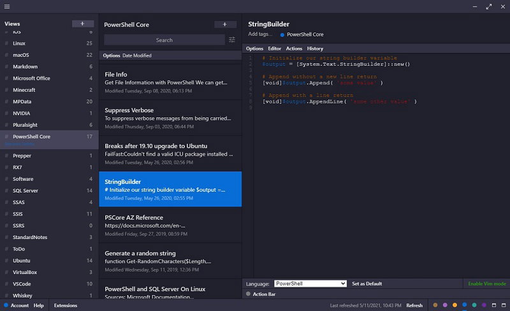Click the Search notes field
The width and height of the screenshot is (510, 311).
pos(164,40)
